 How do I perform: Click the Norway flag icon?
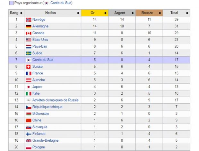29,20
